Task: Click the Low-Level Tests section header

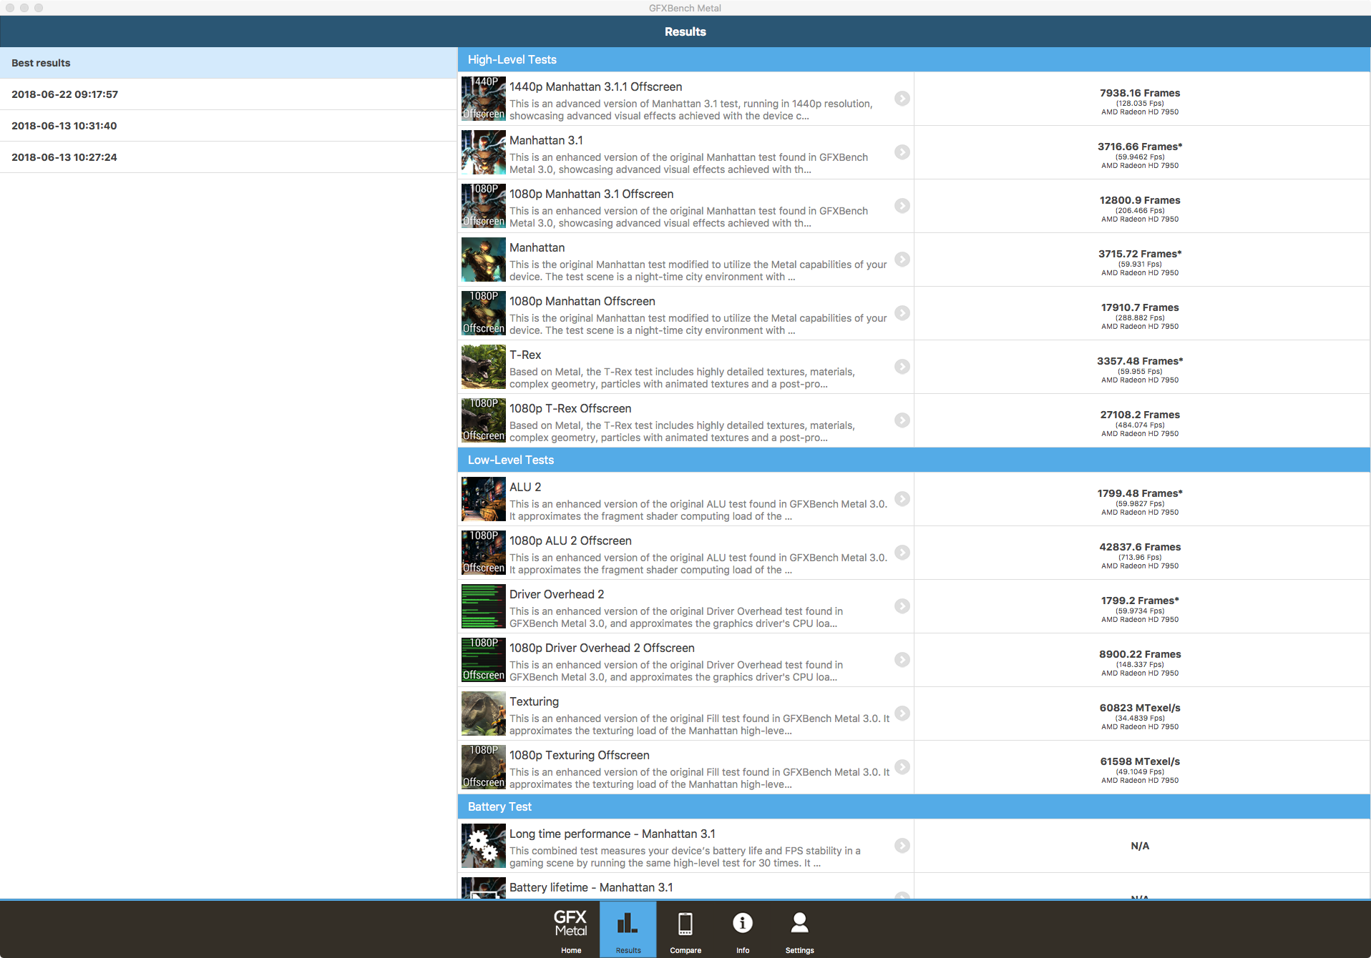Action: [914, 460]
